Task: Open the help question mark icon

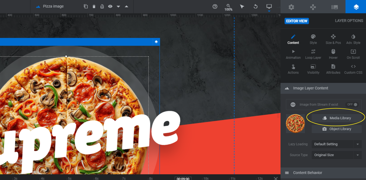Action: pyautogui.click(x=215, y=7)
